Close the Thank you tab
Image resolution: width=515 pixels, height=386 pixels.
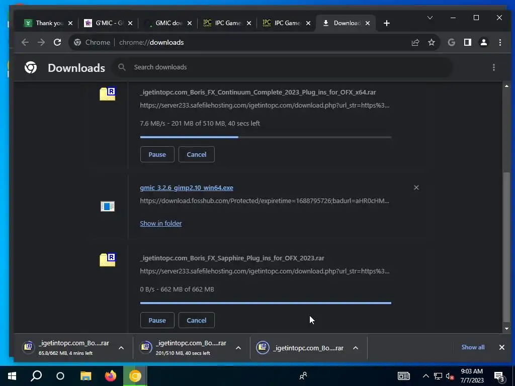click(70, 23)
